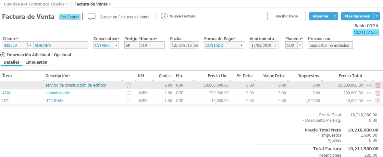Open the Consecutivo dropdown arrow

pyautogui.click(x=116, y=46)
